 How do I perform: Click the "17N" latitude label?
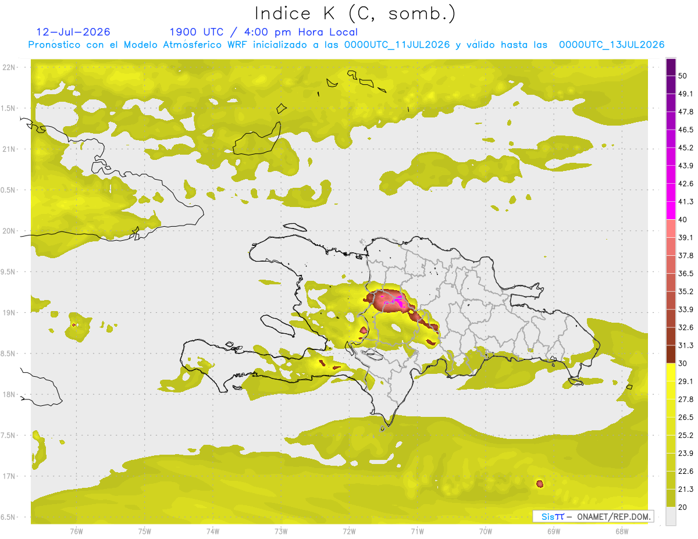point(9,476)
